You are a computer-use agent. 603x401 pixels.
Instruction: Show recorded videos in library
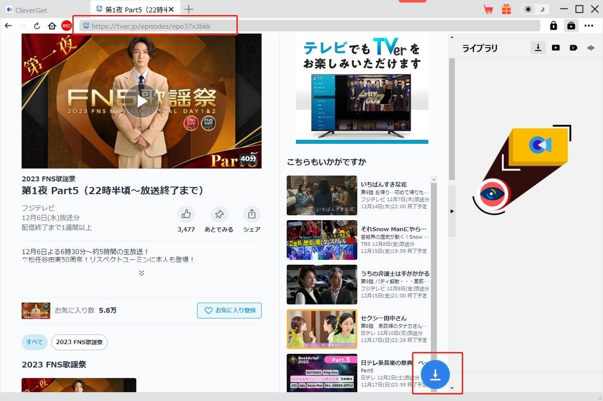(573, 48)
